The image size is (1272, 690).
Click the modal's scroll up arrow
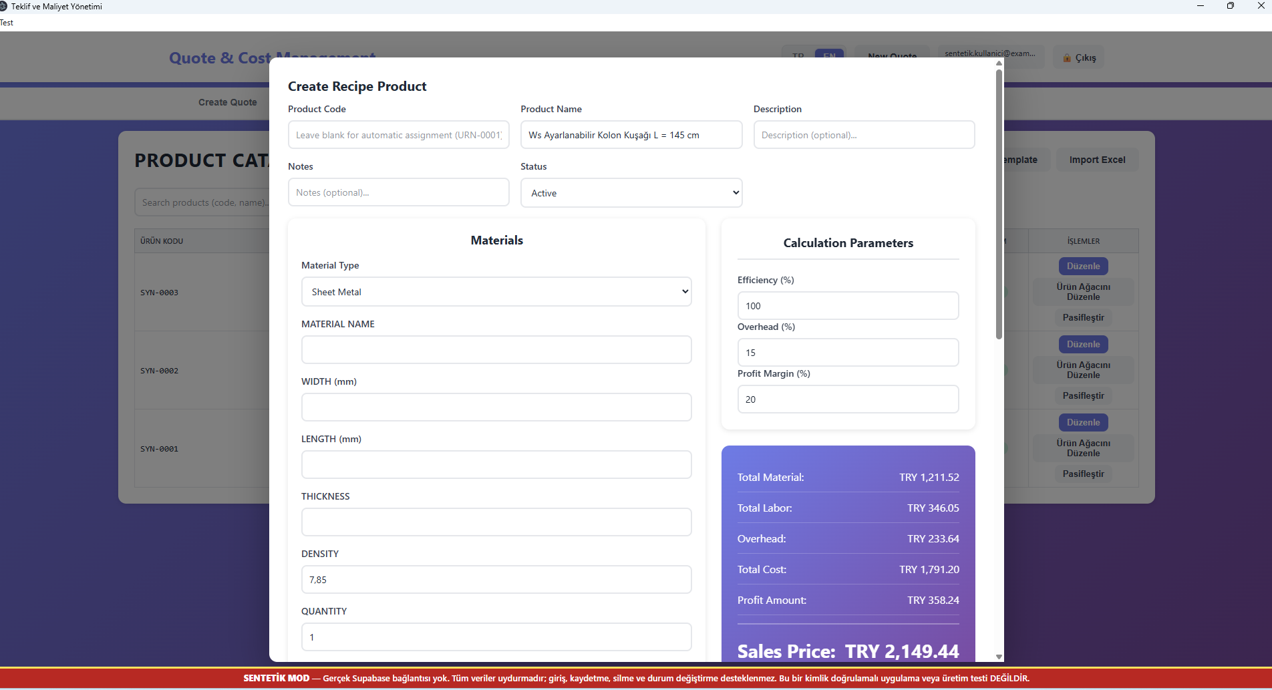click(x=999, y=63)
